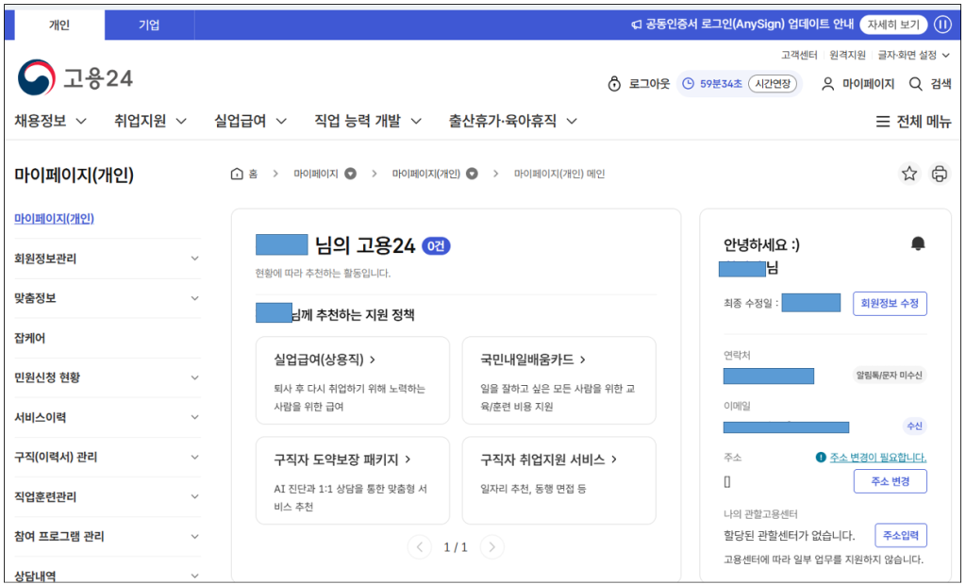Print the page with printer icon

[939, 174]
